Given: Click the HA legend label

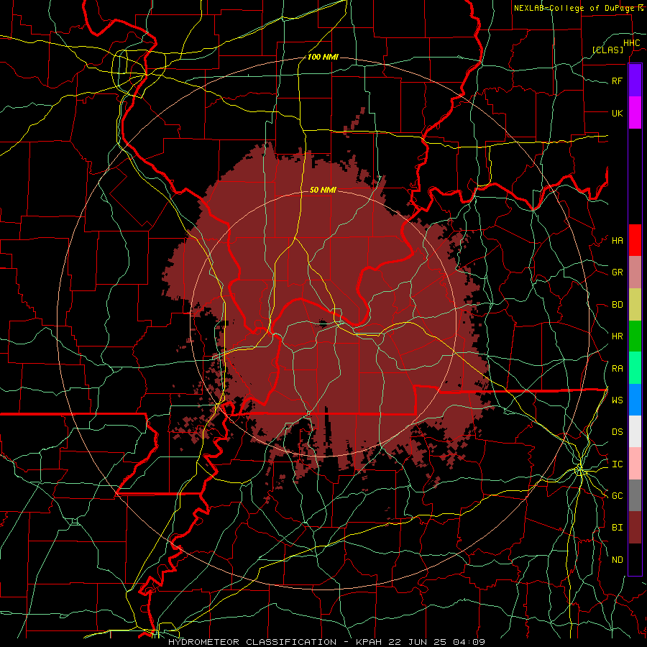Looking at the screenshot, I should coord(617,241).
